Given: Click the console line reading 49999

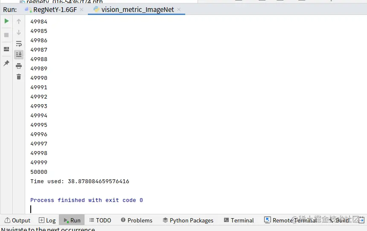Looking at the screenshot, I should pos(39,163).
